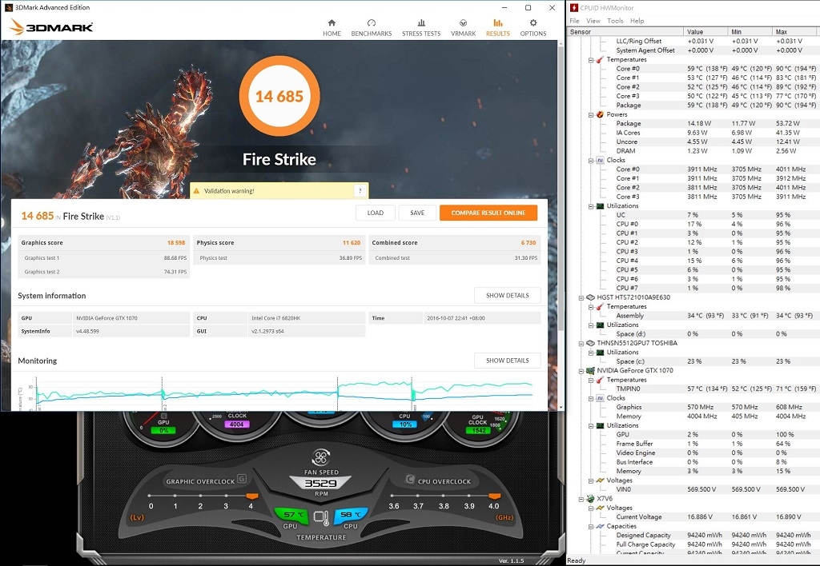Click the fan speed icon in overclock utility
Image resolution: width=820 pixels, height=566 pixels.
click(320, 457)
